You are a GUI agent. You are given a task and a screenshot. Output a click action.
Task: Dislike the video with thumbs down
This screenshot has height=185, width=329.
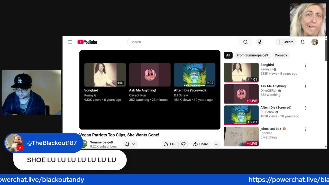pos(184,144)
